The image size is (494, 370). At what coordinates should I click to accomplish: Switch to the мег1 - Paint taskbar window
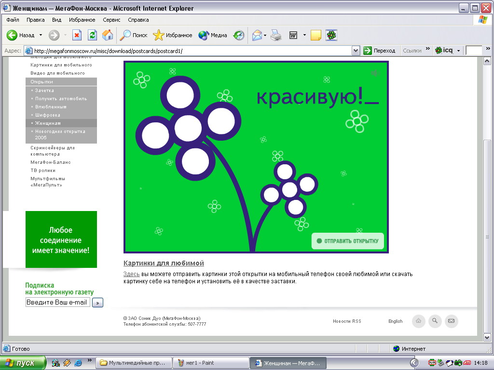(x=211, y=363)
